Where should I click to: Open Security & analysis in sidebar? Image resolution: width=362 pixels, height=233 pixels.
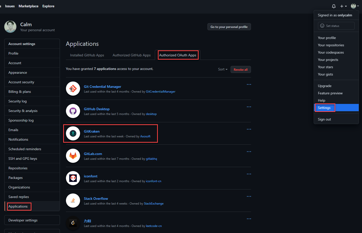tap(32, 111)
